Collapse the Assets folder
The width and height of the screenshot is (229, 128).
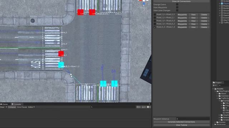pos(213,89)
